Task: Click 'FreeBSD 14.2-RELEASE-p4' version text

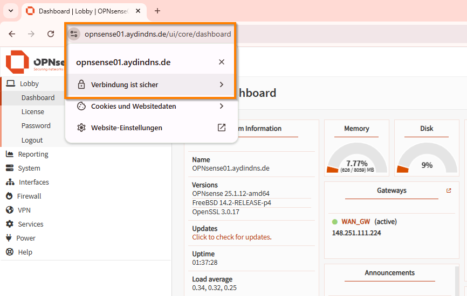Action: (x=232, y=203)
